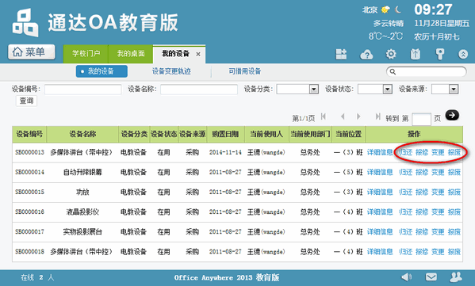Click 报修 for SB0000015
The width and height of the screenshot is (475, 286).
[x=422, y=192]
